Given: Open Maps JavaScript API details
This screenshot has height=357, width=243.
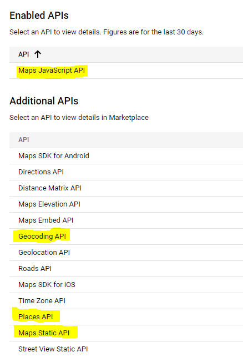Looking at the screenshot, I should [x=52, y=71].
